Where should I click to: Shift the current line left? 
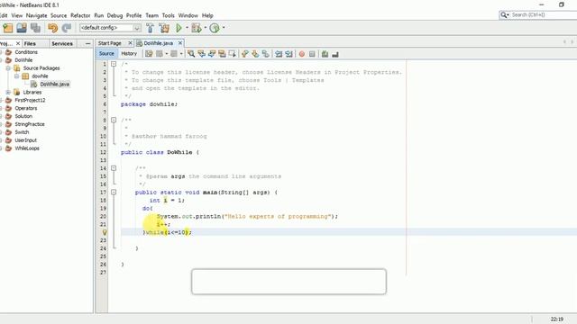279,54
